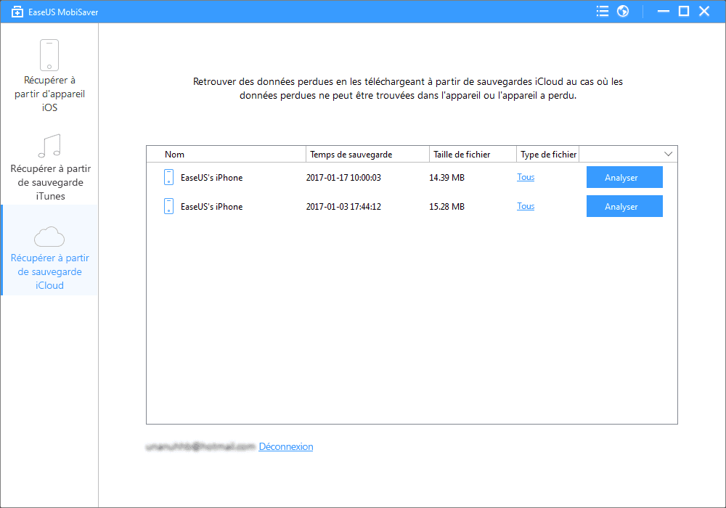Viewport: 726px width, 508px height.
Task: Open 'Tous' link for 2017-01-03 backup
Action: tap(526, 206)
